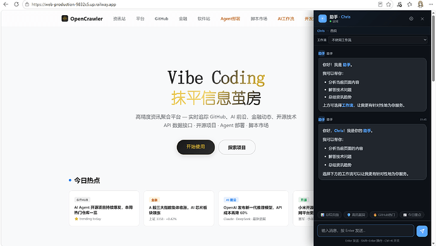
Task: Click the browser address bar URL
Action: pos(74,4)
